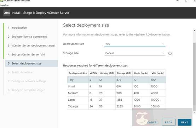Select the Small row in table
The width and height of the screenshot is (196, 128).
(116, 87)
